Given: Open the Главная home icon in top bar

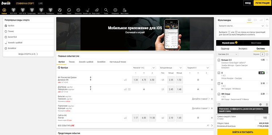Looking at the screenshot, I should 4,10.
